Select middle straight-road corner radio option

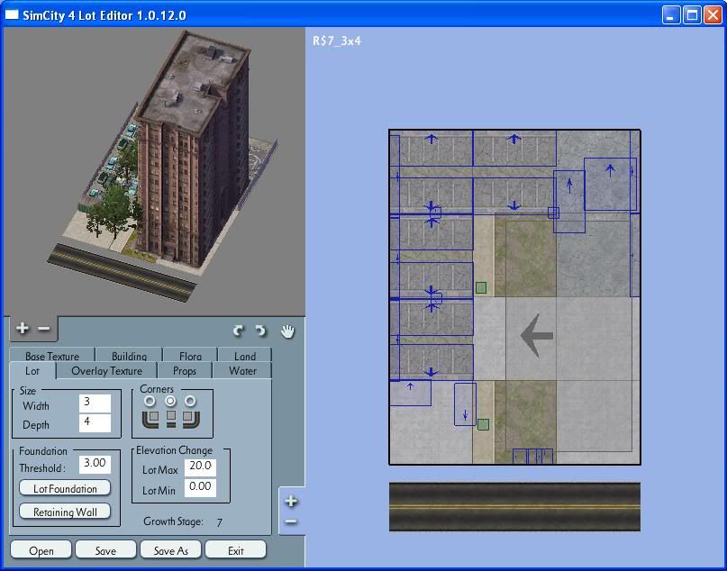pyautogui.click(x=170, y=401)
